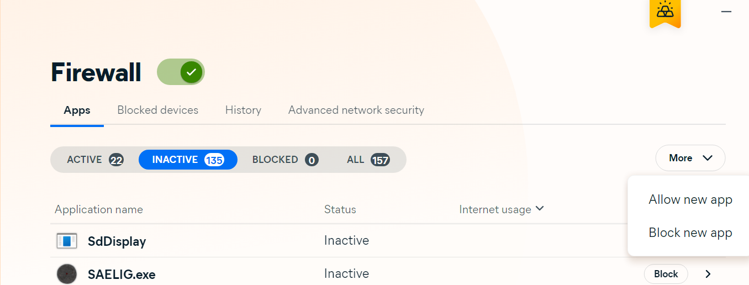This screenshot has width=749, height=285.
Task: Open Advanced network security tab
Action: click(x=356, y=110)
